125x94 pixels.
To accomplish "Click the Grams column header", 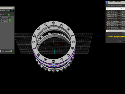I will click(123, 9).
